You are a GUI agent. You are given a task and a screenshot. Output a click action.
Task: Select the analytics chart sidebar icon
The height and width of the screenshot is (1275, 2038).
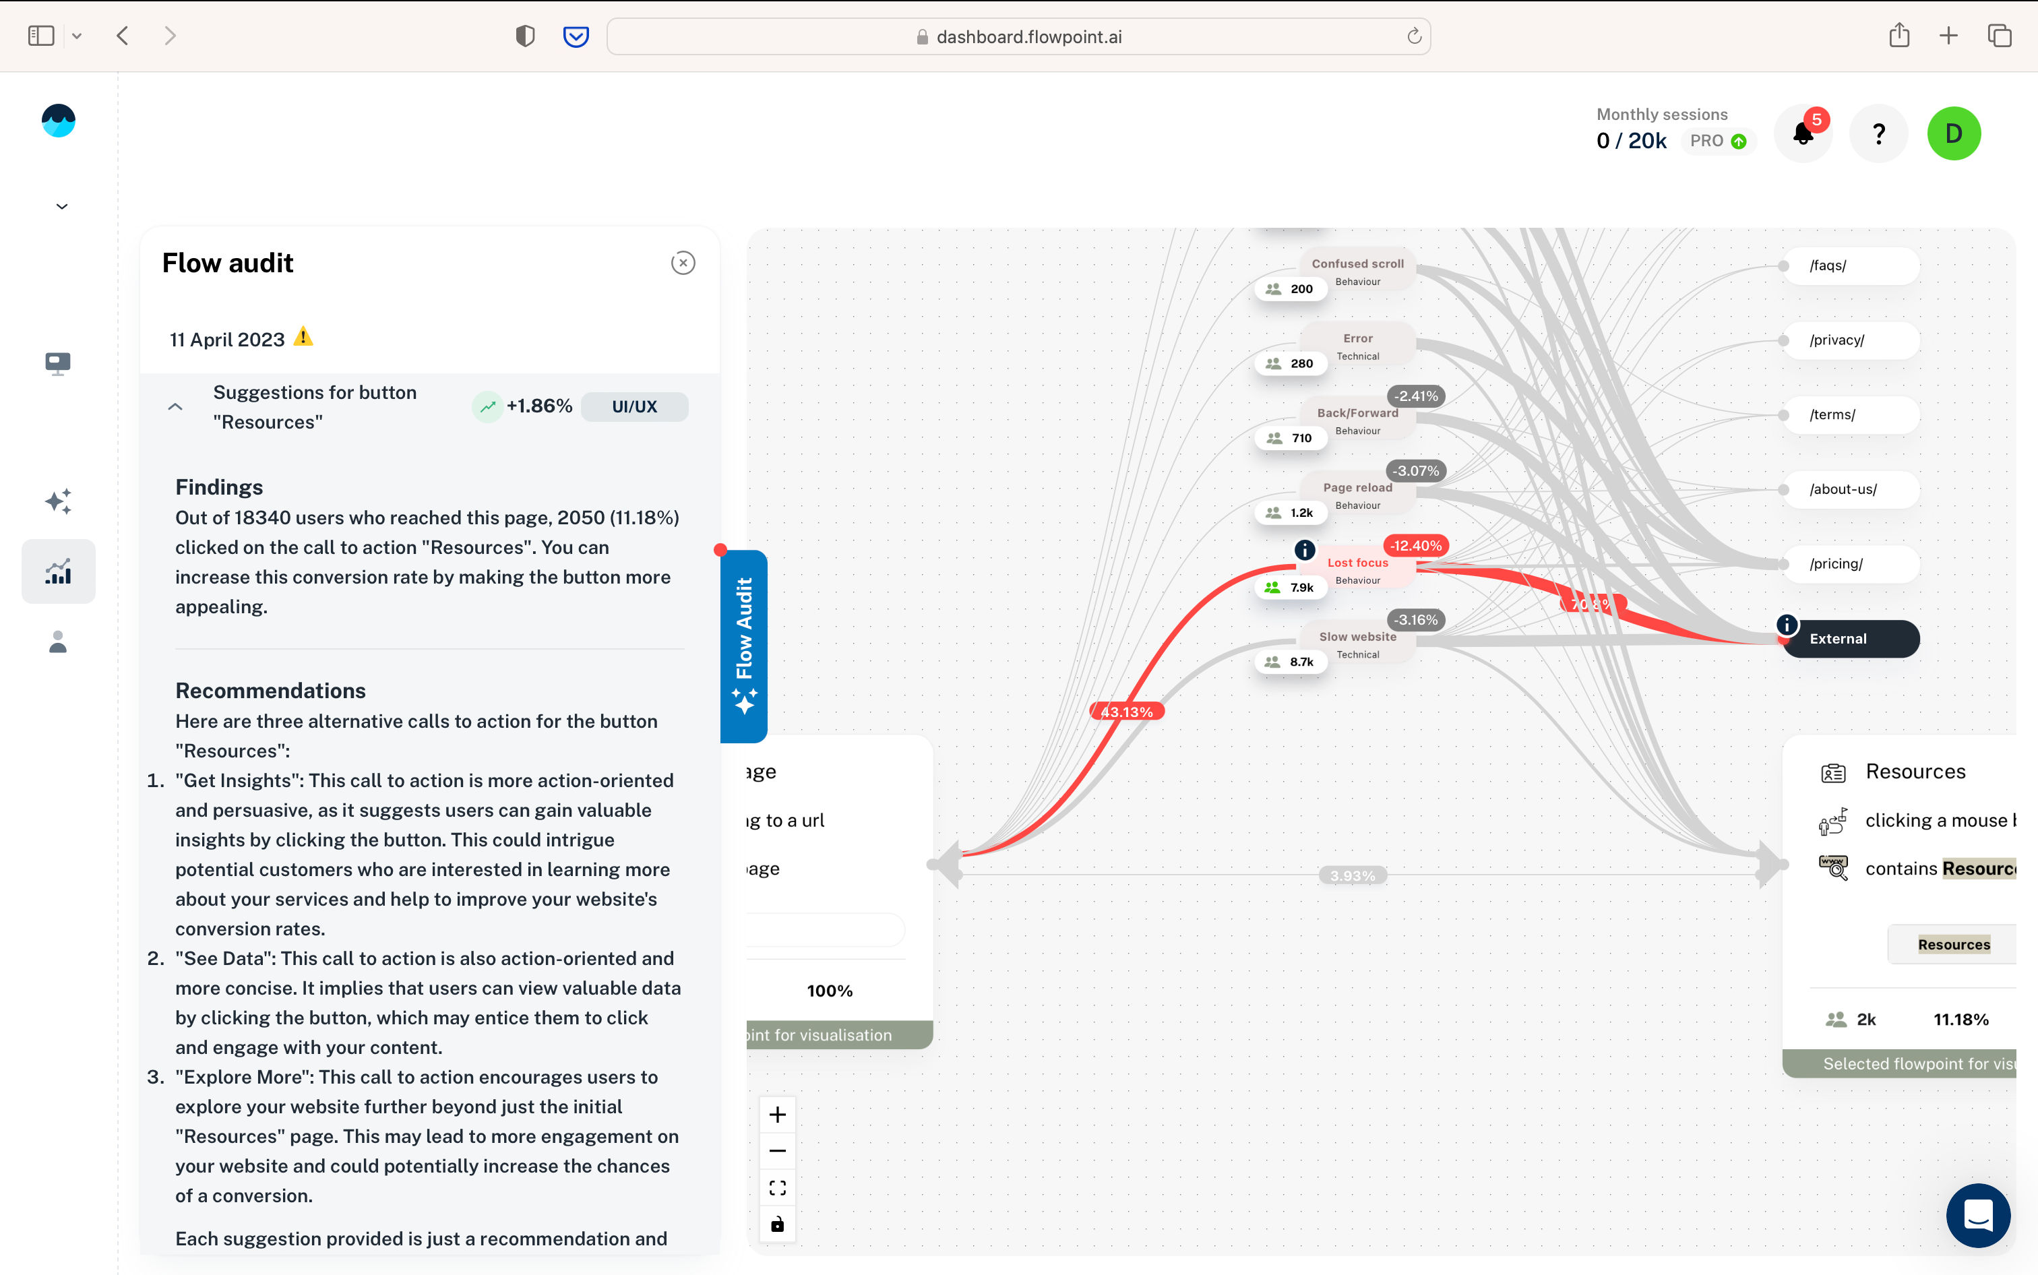(x=58, y=571)
